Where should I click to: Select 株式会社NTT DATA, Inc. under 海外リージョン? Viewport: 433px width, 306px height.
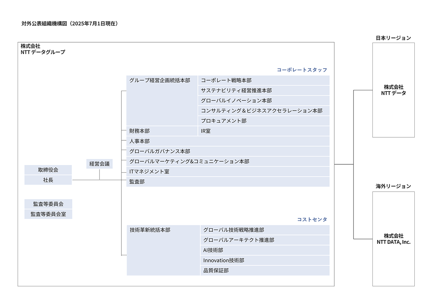(x=393, y=238)
